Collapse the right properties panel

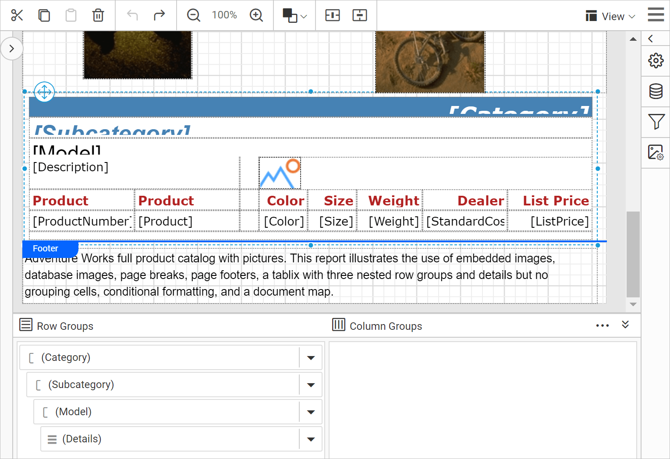point(651,39)
